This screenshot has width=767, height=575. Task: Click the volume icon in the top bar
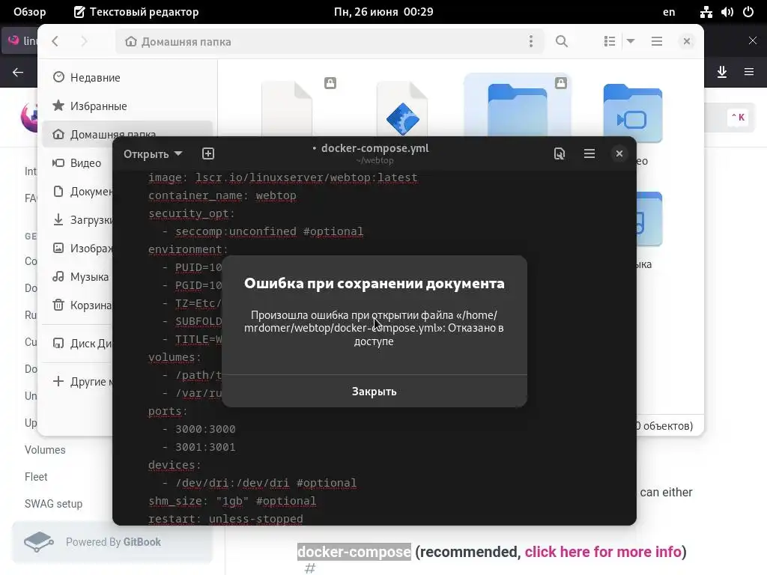[x=727, y=12]
